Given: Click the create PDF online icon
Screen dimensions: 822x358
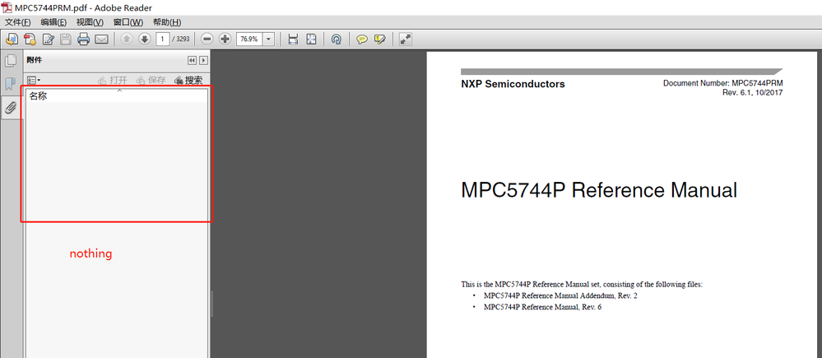Looking at the screenshot, I should click(30, 39).
